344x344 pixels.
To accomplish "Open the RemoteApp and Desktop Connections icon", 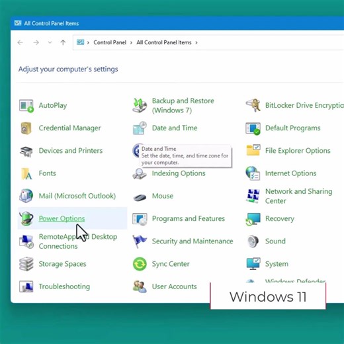I will [x=26, y=242].
